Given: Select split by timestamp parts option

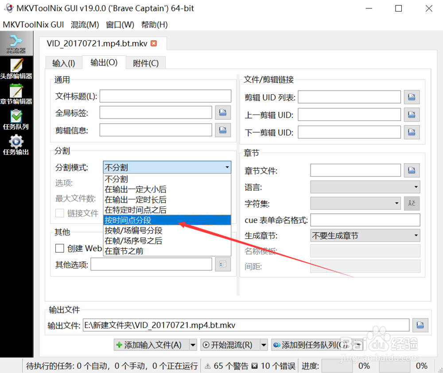Looking at the screenshot, I should [x=167, y=220].
